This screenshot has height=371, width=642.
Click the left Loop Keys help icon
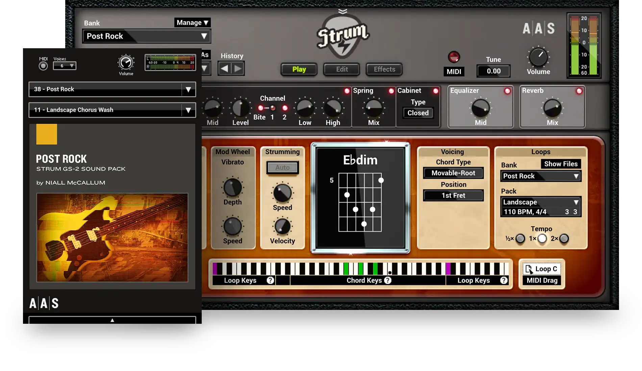[270, 280]
